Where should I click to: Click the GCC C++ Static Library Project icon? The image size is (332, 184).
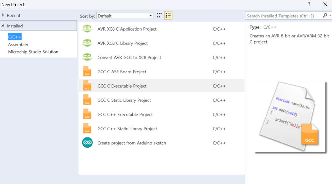87,128
